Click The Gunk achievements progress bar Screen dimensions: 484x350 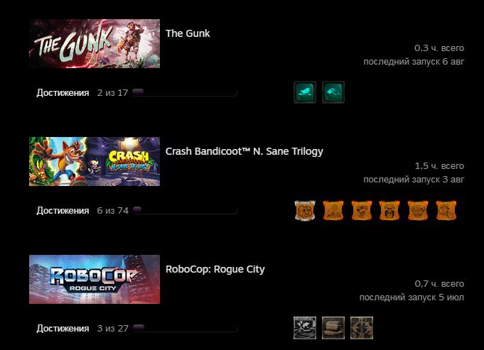click(185, 92)
